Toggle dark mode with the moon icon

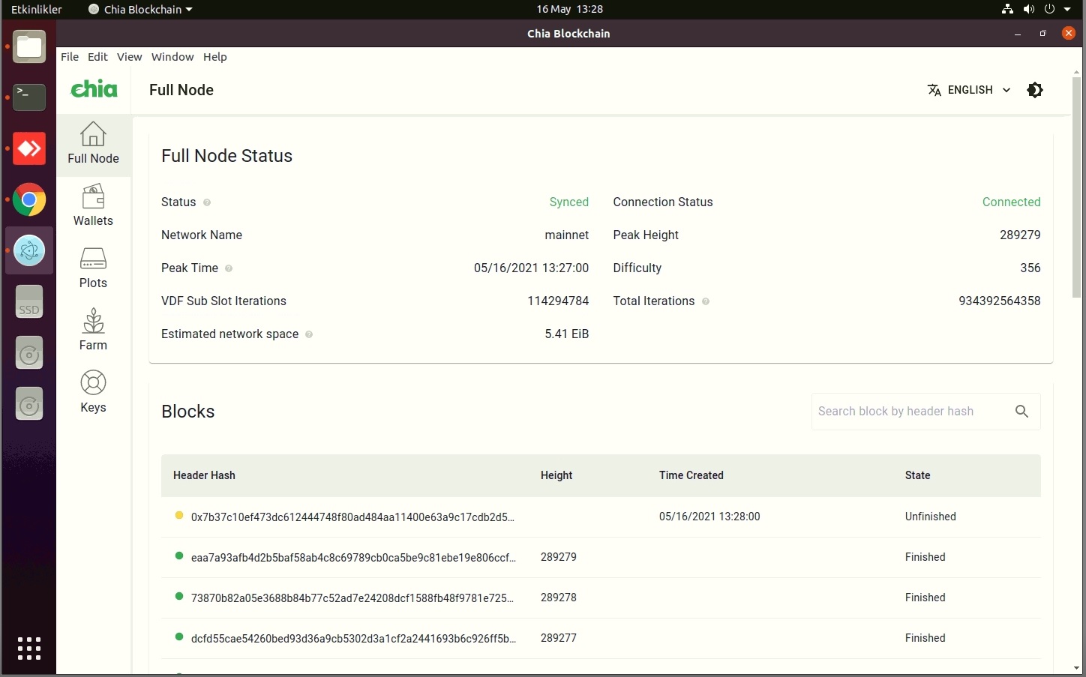1035,90
